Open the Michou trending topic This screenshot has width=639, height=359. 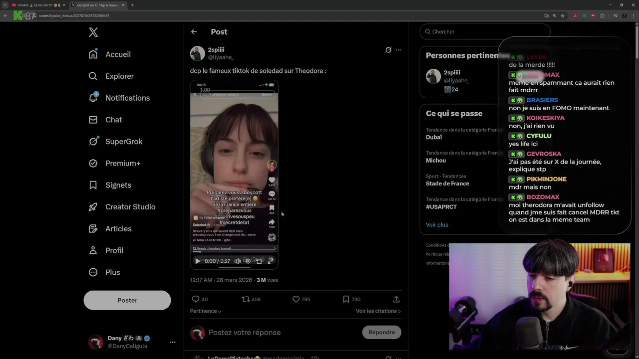click(436, 161)
